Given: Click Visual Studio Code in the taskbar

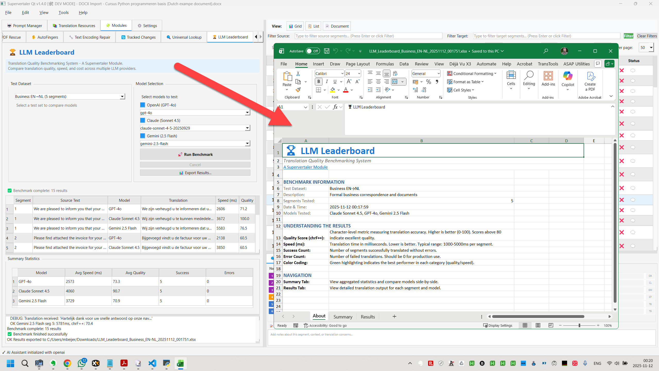Looking at the screenshot, I should tap(152, 363).
